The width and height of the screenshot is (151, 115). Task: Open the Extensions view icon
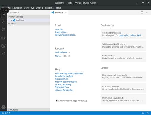point(4,45)
